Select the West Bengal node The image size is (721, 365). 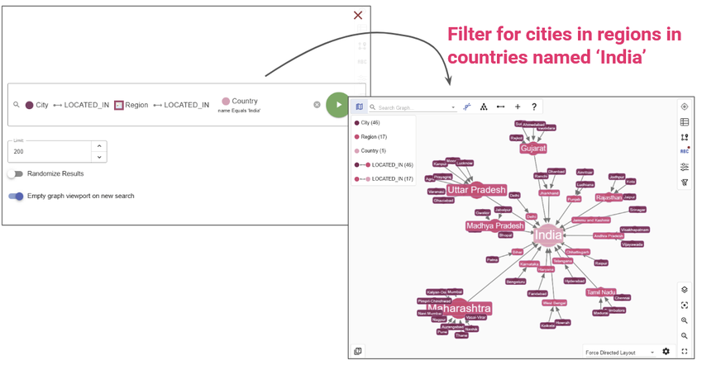click(554, 303)
